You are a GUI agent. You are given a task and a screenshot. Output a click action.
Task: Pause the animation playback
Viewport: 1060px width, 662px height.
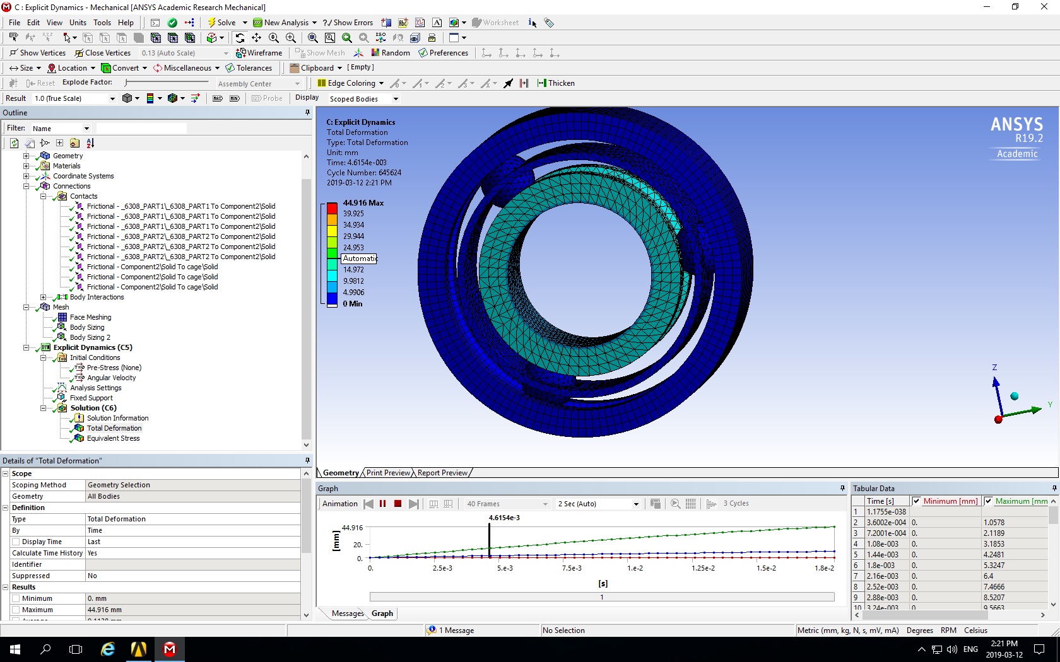pyautogui.click(x=382, y=504)
